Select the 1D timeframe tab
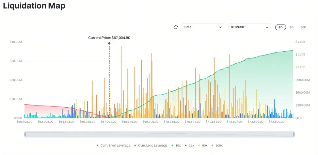The width and height of the screenshot is (318, 155). (280, 27)
